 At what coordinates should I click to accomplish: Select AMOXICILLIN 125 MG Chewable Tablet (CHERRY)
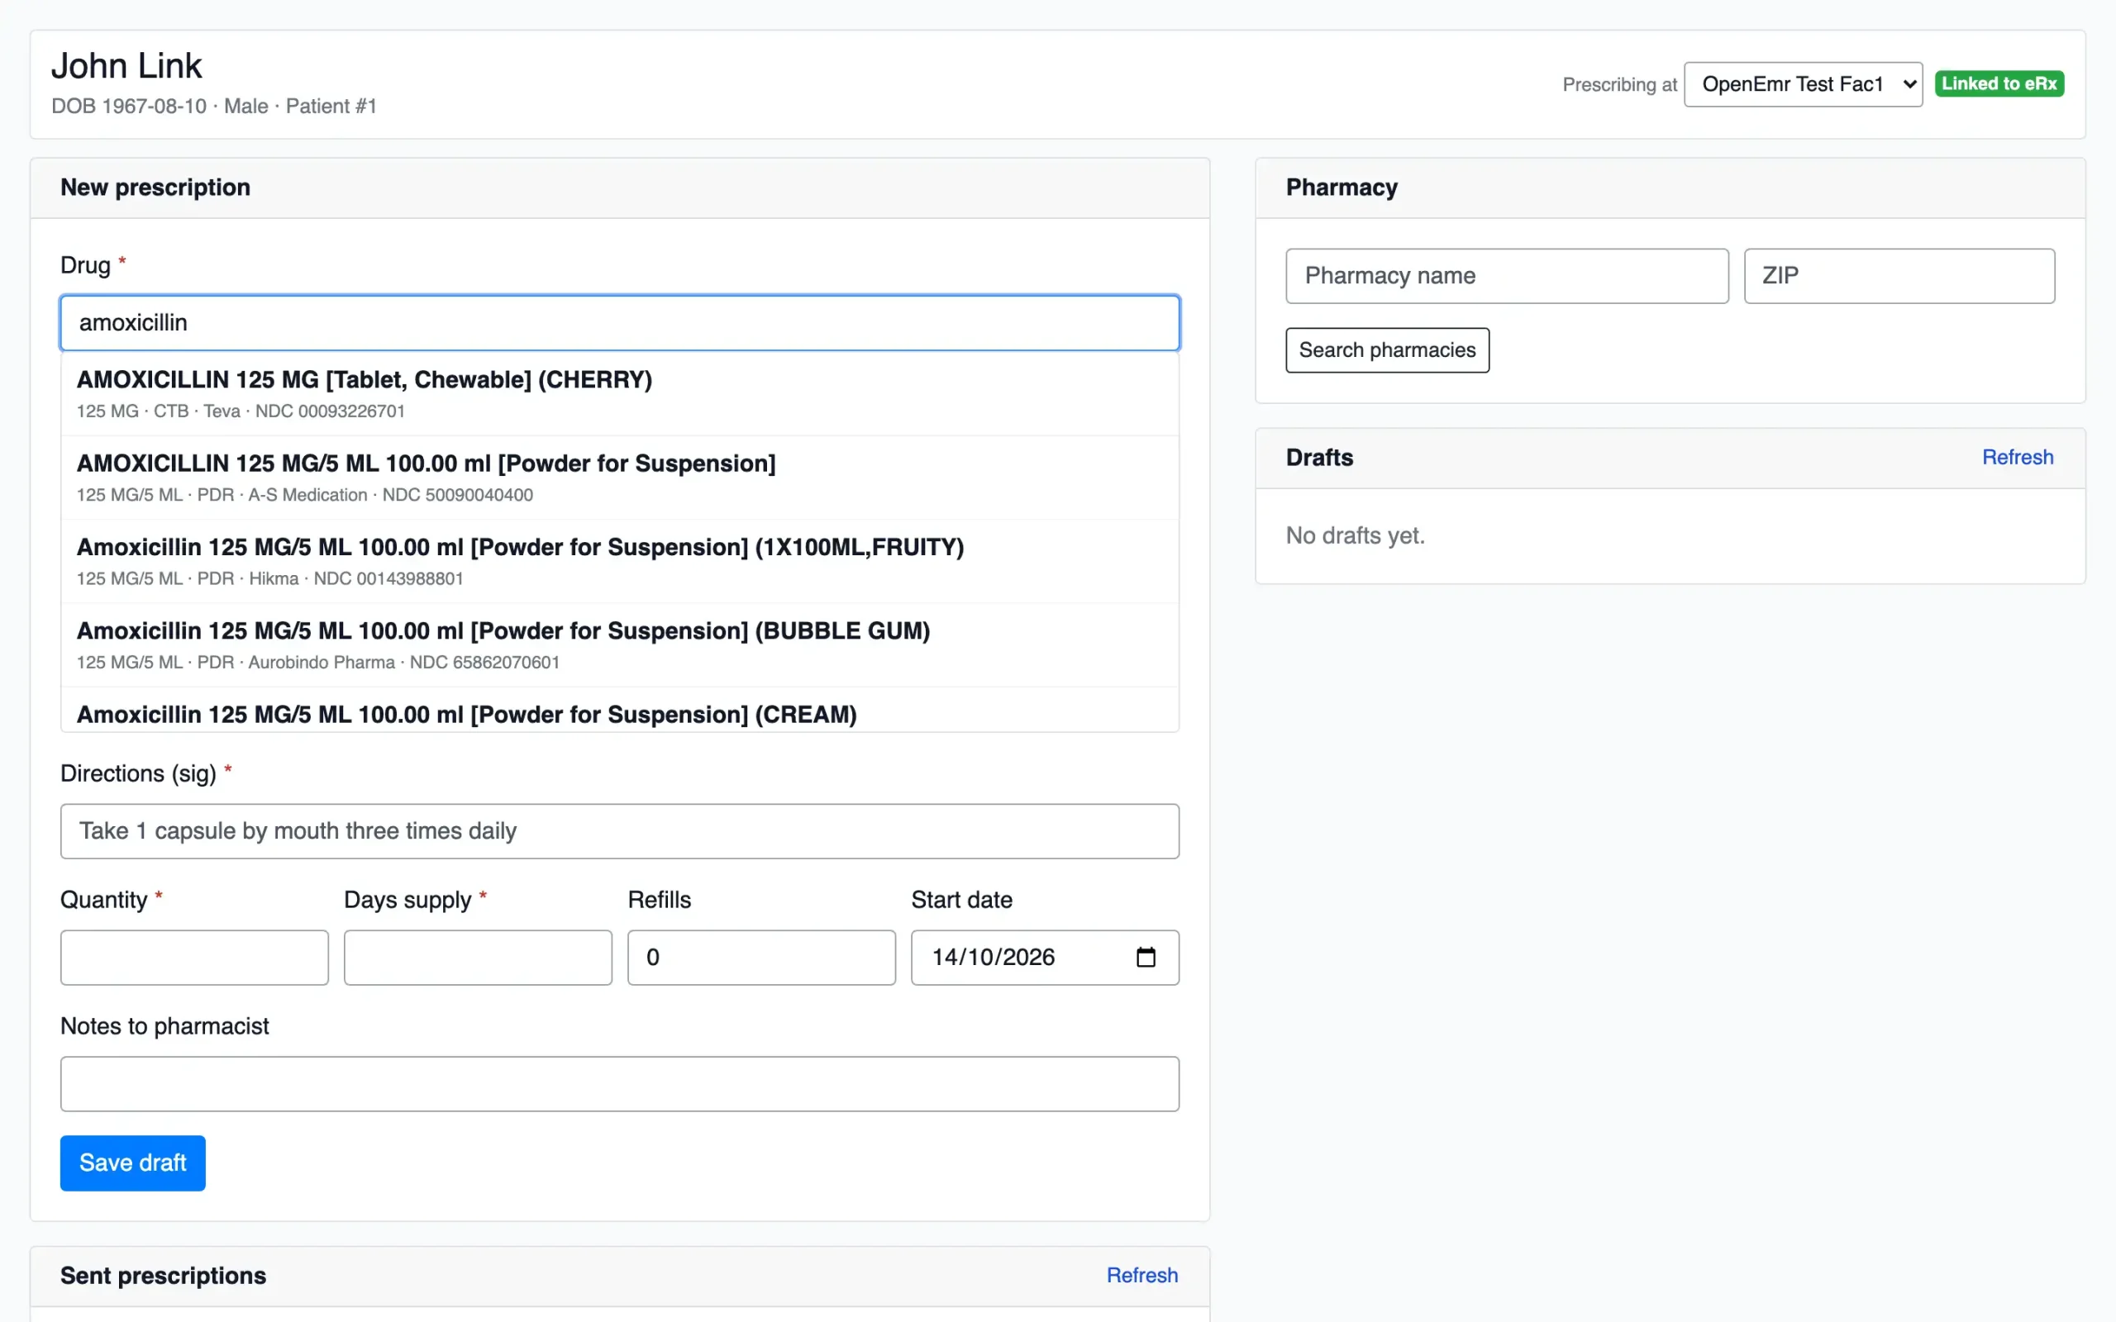[620, 393]
